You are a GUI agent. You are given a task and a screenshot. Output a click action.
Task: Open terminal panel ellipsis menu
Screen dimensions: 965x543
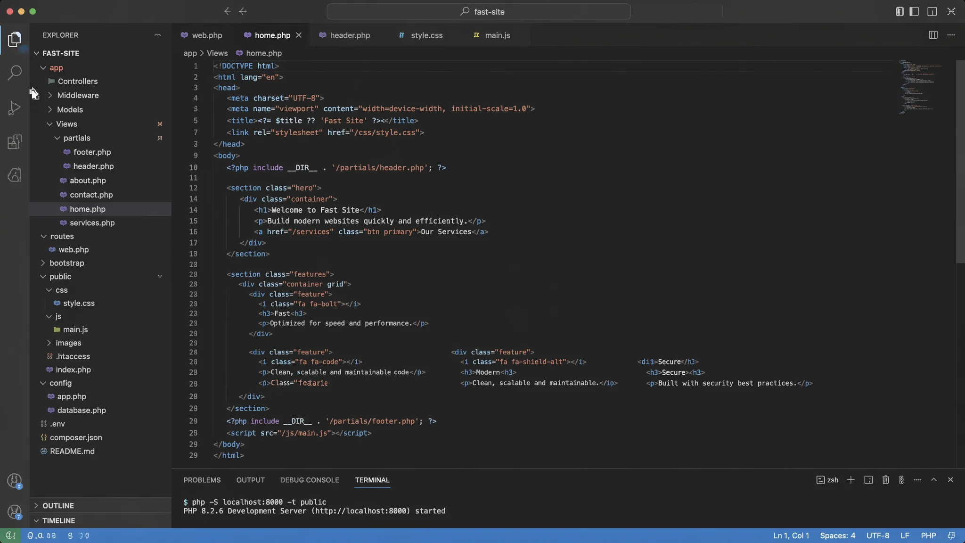pyautogui.click(x=917, y=480)
